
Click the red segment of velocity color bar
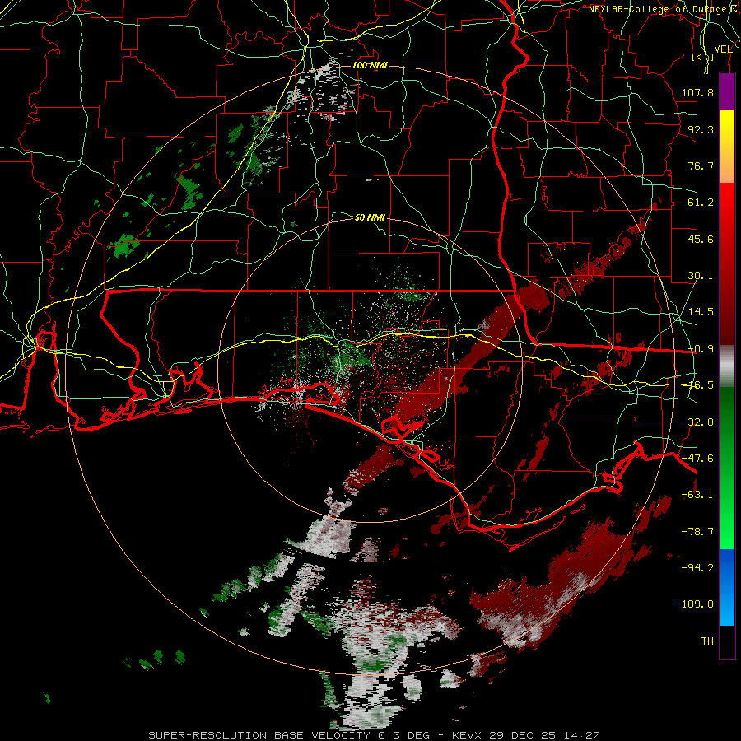tap(727, 263)
